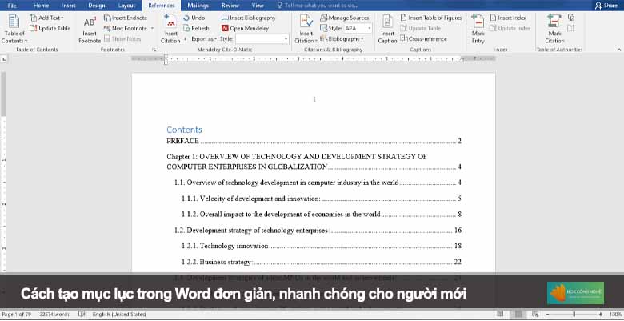Click Insert Table of Authorities icon
The width and height of the screenshot is (624, 321).
click(x=571, y=18)
